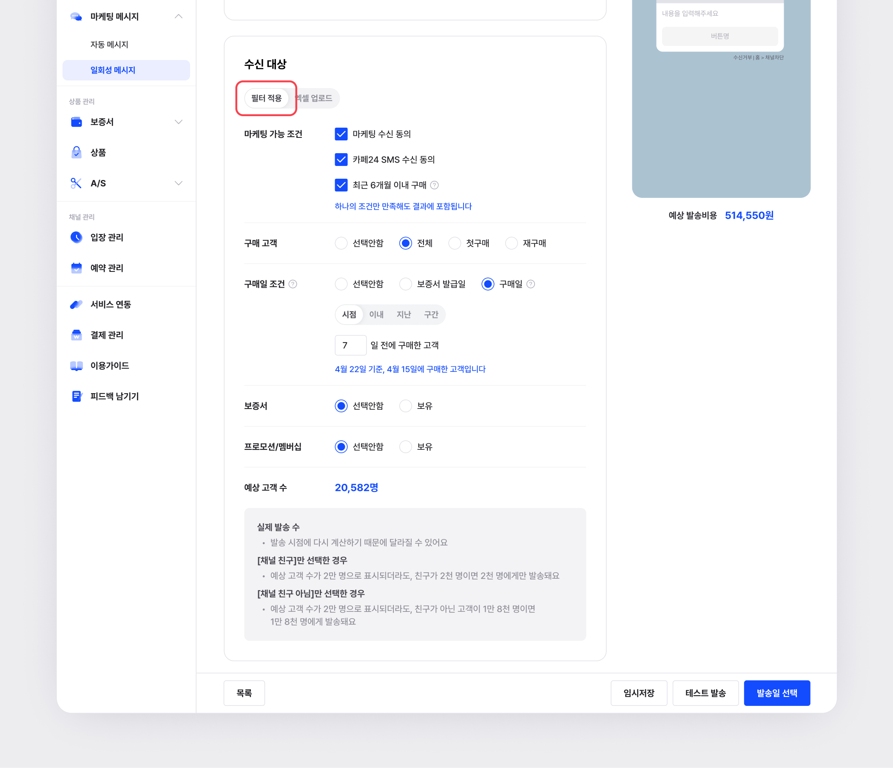The image size is (893, 768).
Task: Select 보증서 발급일 radio option
Action: pyautogui.click(x=406, y=284)
